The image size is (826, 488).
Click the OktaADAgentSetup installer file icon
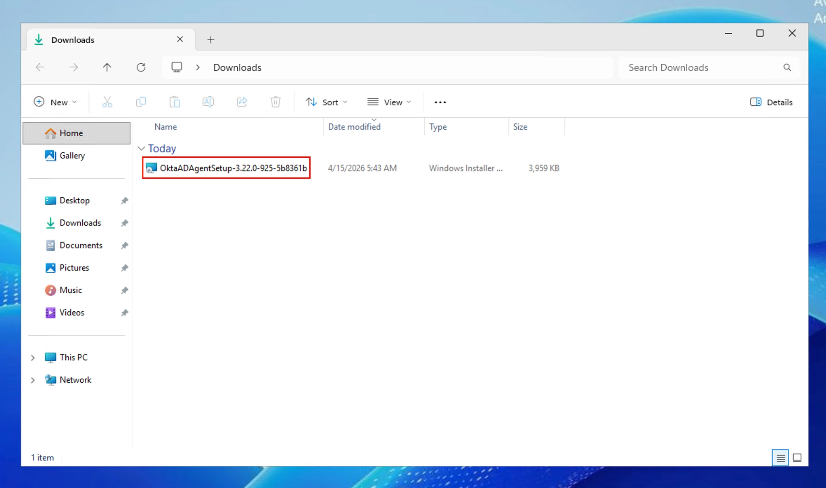pyautogui.click(x=151, y=168)
